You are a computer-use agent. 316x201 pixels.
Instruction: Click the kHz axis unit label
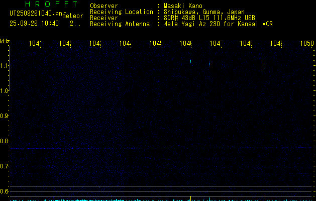click(5, 41)
